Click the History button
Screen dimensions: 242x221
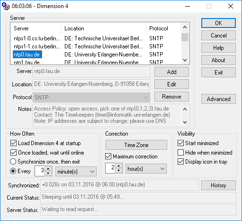pyautogui.click(x=218, y=185)
